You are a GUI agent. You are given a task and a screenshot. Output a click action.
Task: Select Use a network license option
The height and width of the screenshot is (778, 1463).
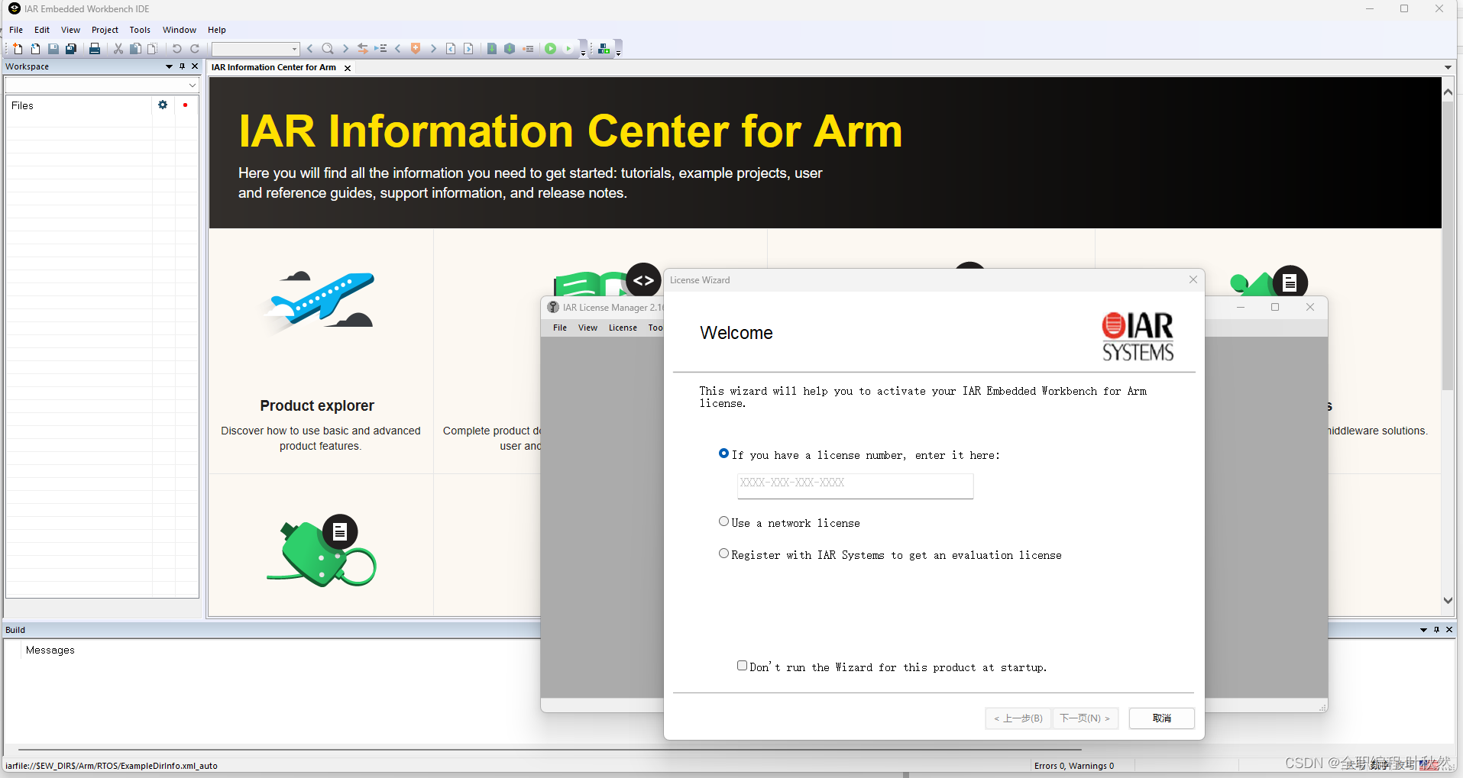723,521
